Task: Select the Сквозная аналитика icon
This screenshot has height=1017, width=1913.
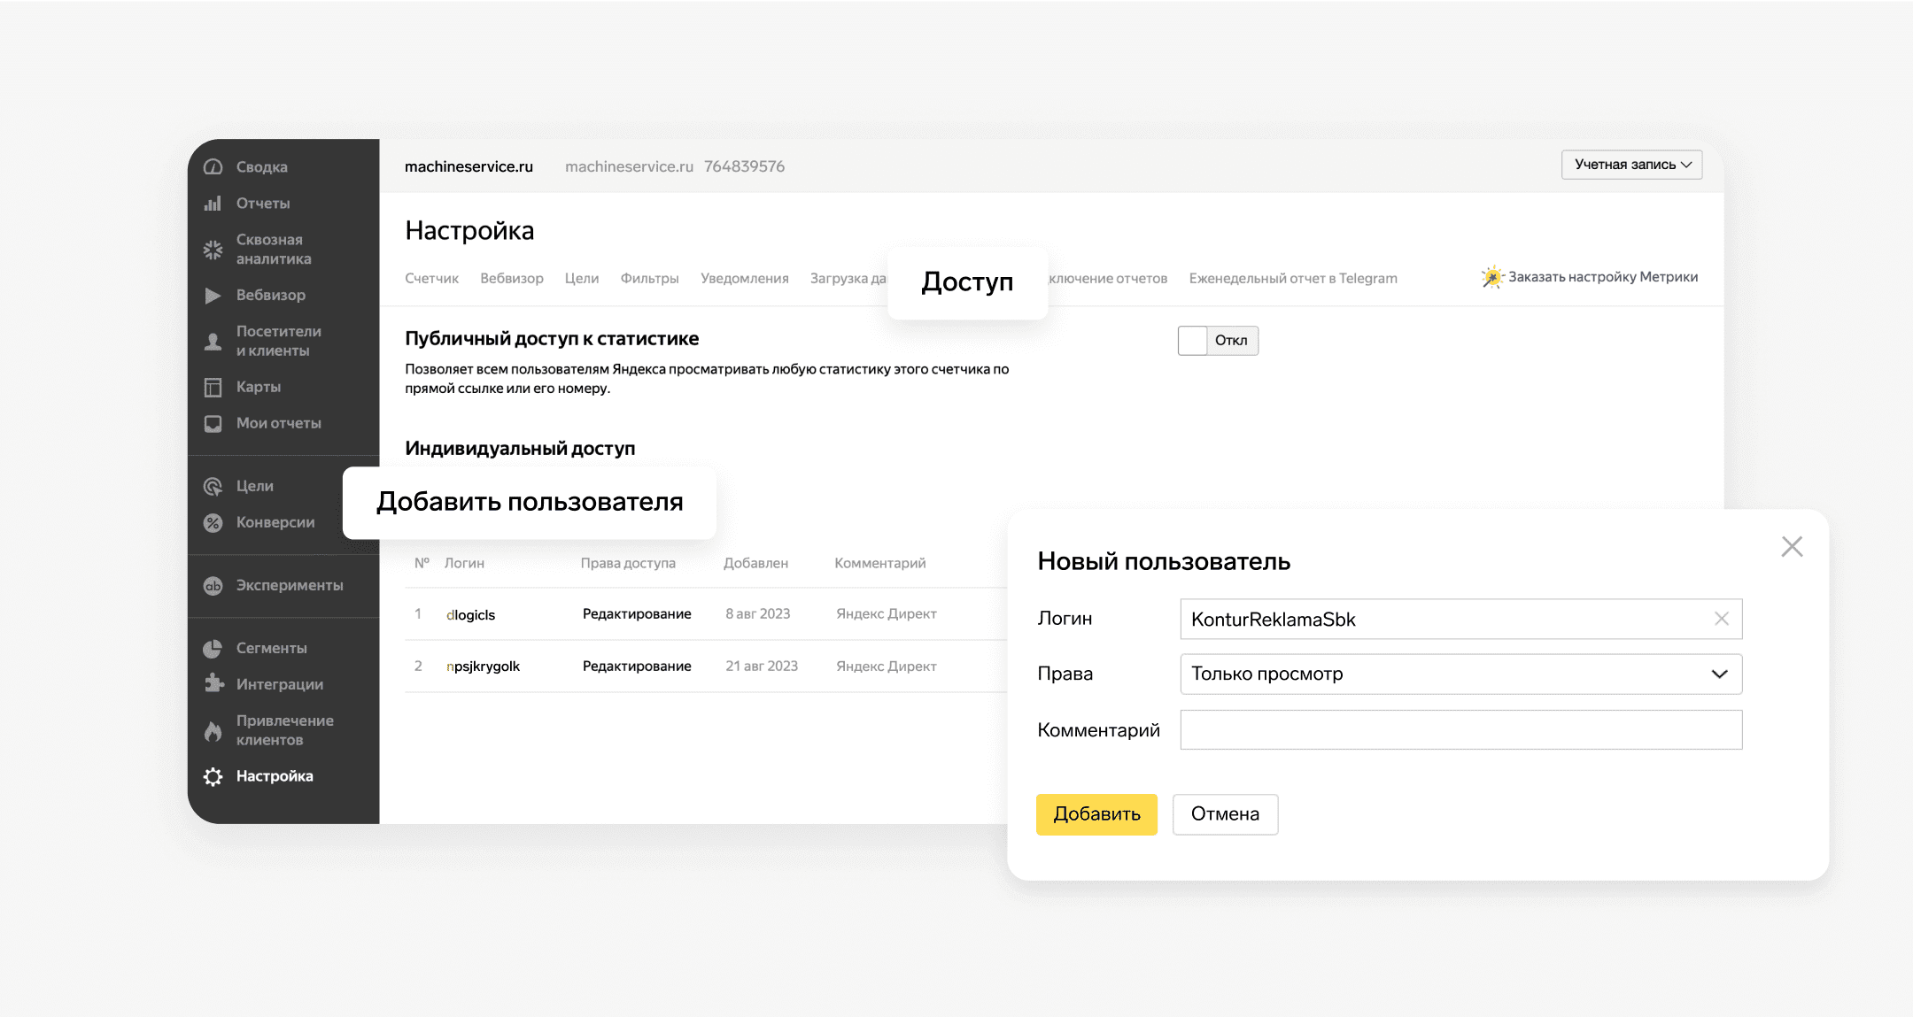Action: click(x=213, y=250)
